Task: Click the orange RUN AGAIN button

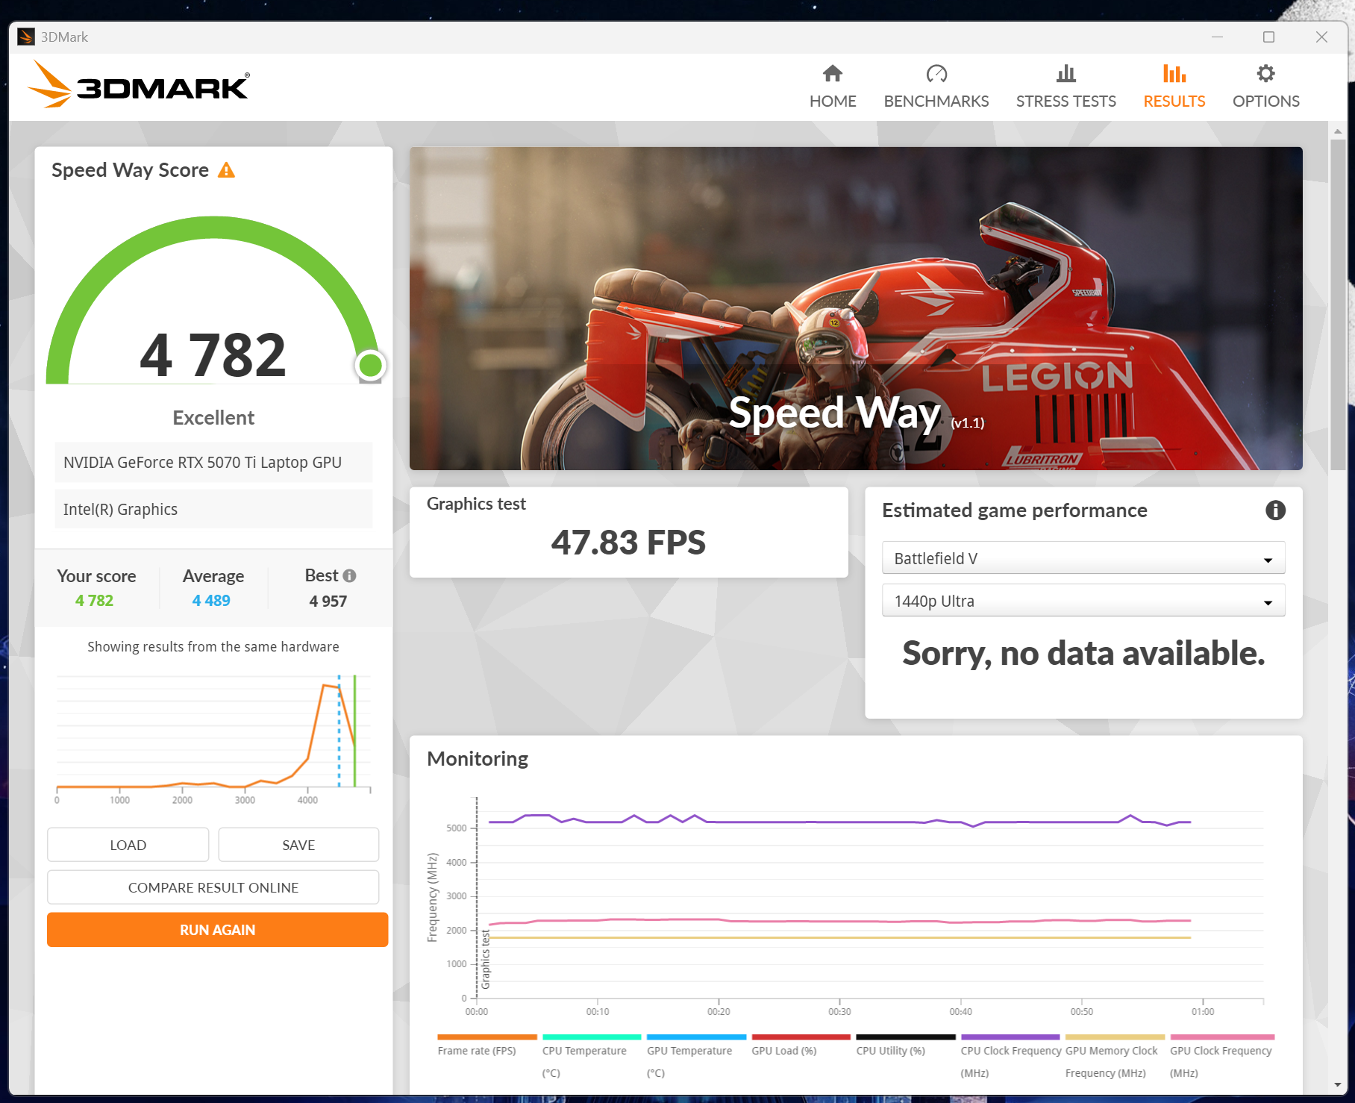Action: [x=217, y=930]
